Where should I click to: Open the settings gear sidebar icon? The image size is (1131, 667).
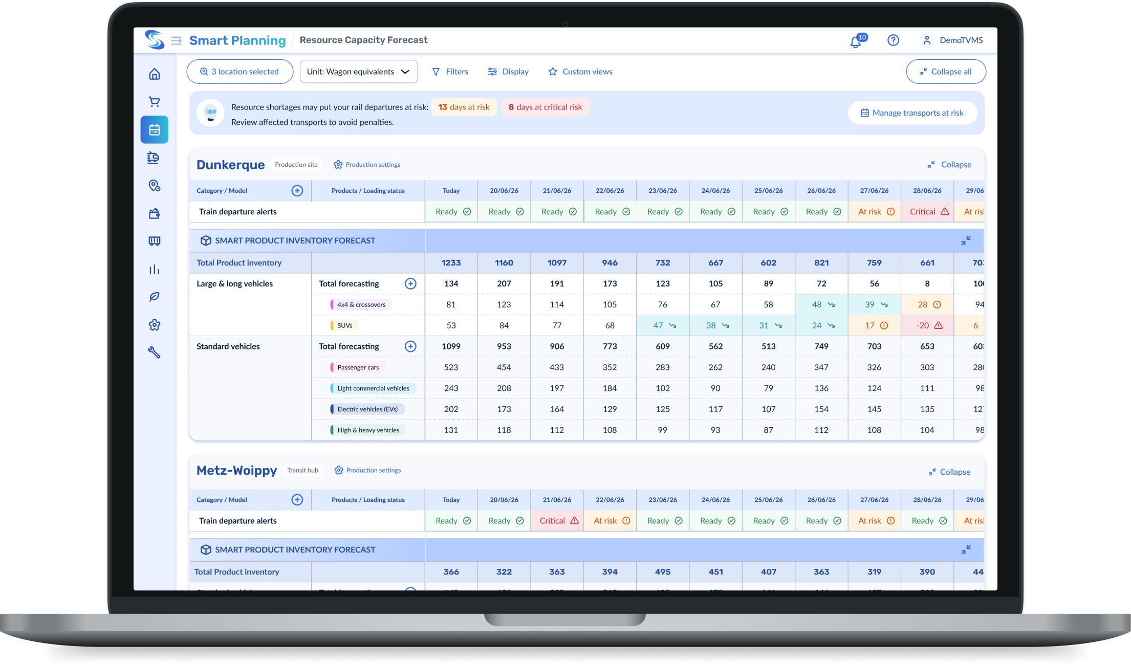(155, 325)
